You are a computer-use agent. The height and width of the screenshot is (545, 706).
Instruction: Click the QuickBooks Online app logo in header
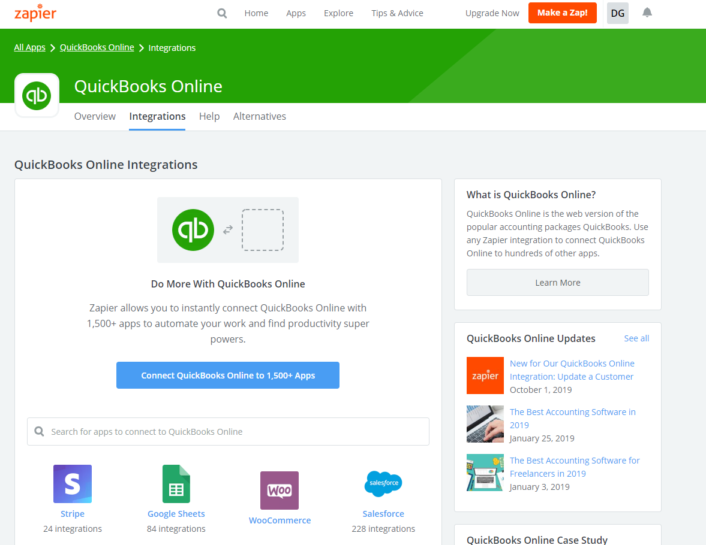tap(37, 95)
